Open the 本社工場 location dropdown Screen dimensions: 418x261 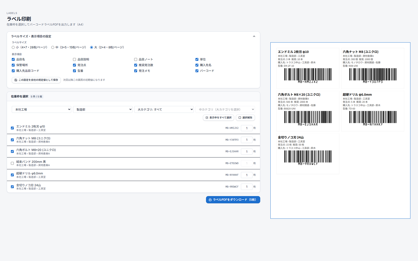point(42,110)
